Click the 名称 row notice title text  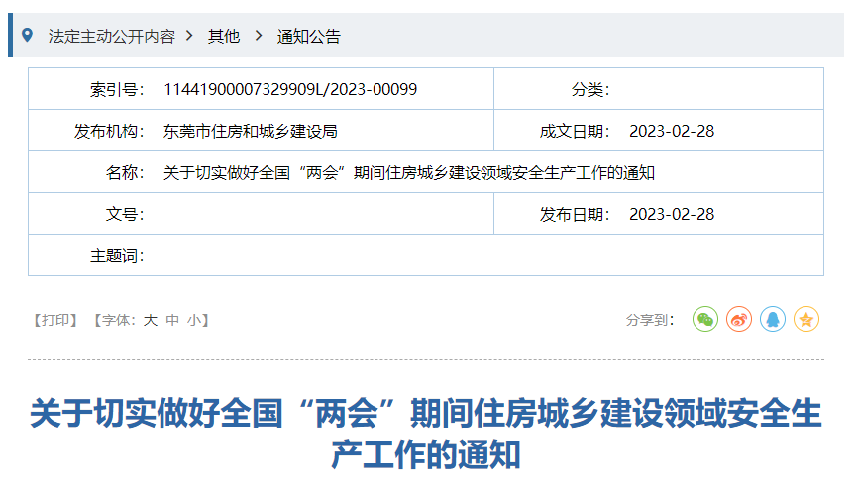click(x=409, y=172)
